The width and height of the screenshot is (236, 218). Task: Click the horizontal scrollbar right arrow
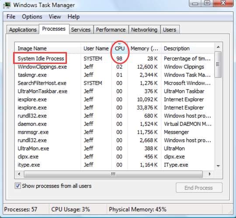pyautogui.click(x=209, y=174)
